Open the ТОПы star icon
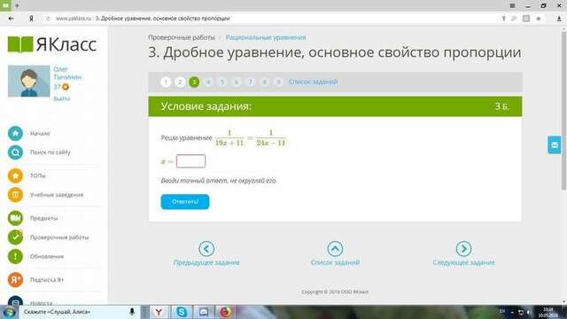Image resolution: width=567 pixels, height=319 pixels. point(15,175)
